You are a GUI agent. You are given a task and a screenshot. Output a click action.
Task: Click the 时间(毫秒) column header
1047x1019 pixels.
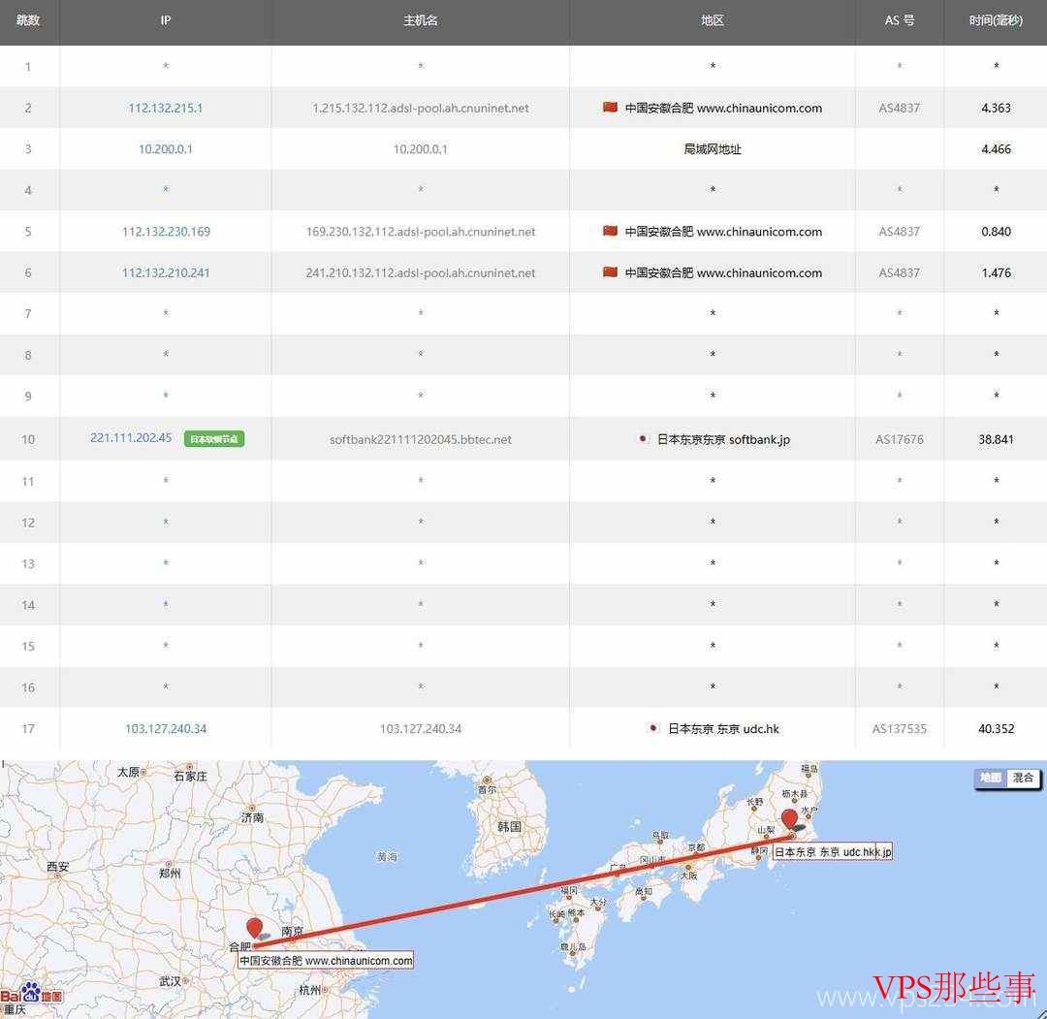click(x=996, y=20)
